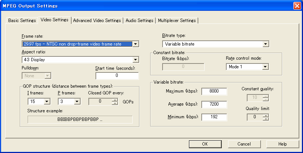Switch to the Basic Settings tab

(x=22, y=21)
